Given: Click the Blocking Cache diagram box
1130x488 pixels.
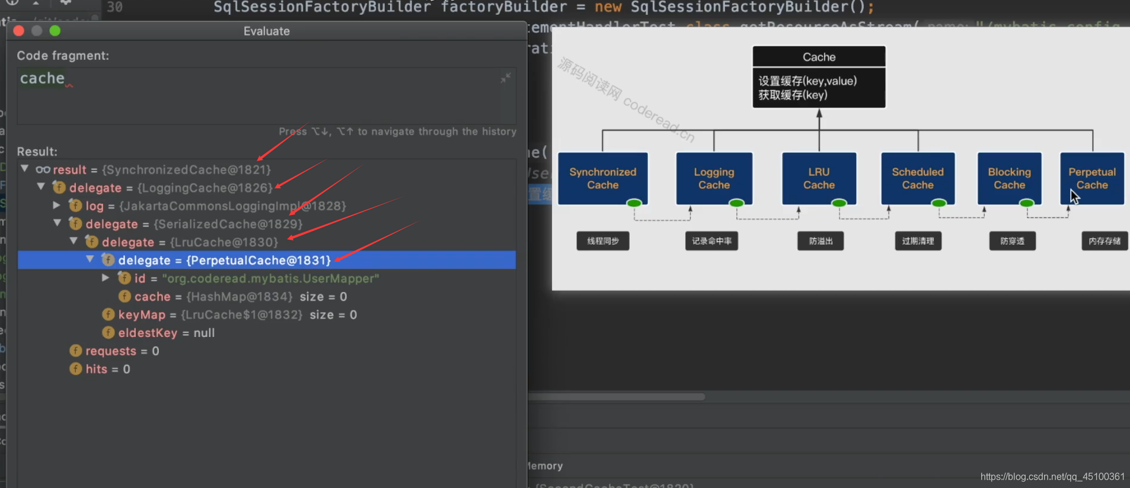Looking at the screenshot, I should coord(1010,178).
